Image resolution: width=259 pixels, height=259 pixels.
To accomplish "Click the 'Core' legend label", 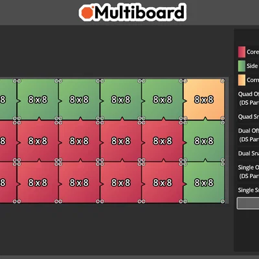I will point(253,52).
